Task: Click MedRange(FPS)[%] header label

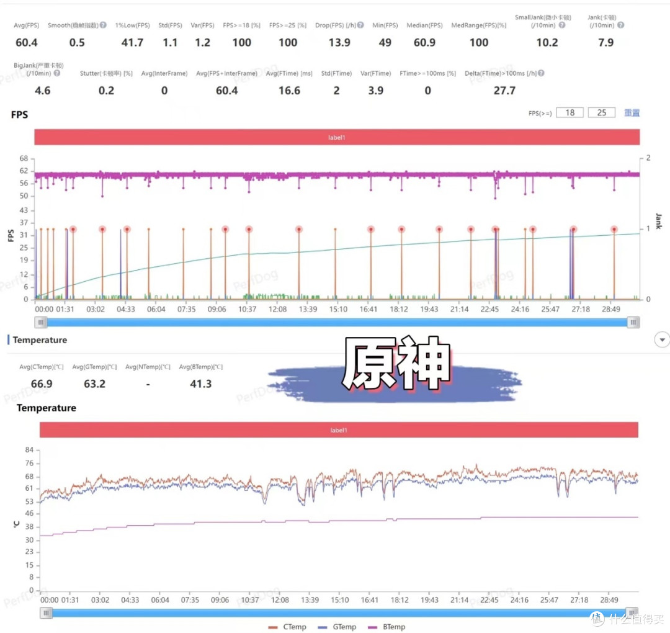Action: tap(478, 25)
